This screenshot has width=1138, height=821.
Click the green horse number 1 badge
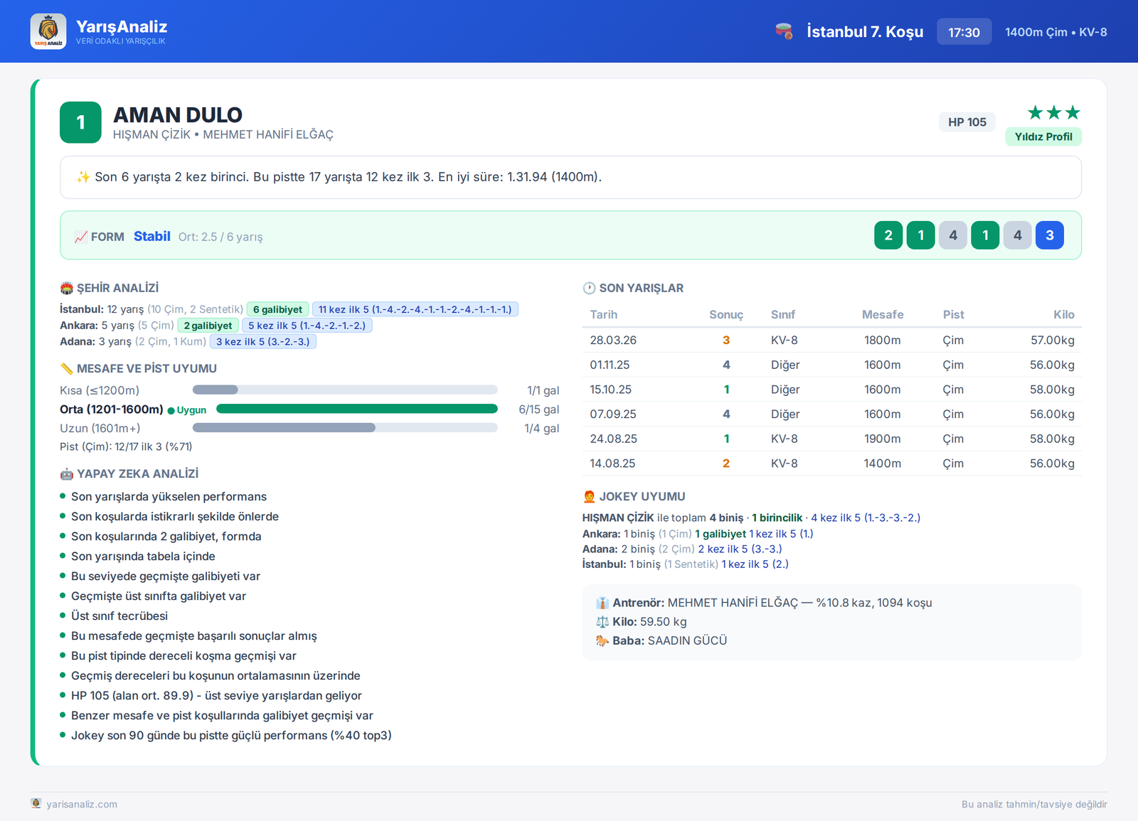80,122
